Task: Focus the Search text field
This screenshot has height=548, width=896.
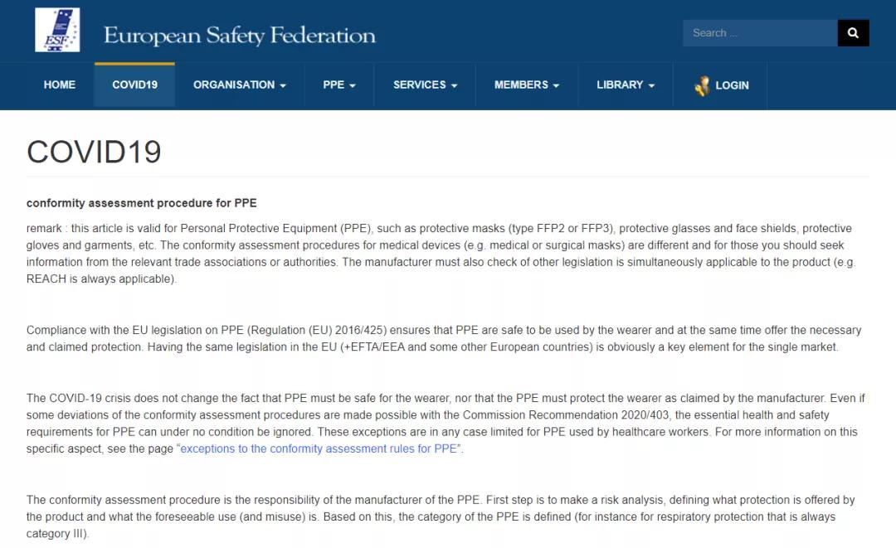Action: 759,33
